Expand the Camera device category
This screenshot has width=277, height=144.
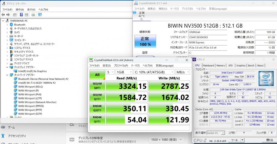[x=7, y=32]
